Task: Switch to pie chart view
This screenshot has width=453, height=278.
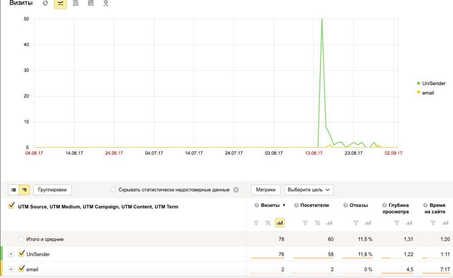Action: [46, 4]
